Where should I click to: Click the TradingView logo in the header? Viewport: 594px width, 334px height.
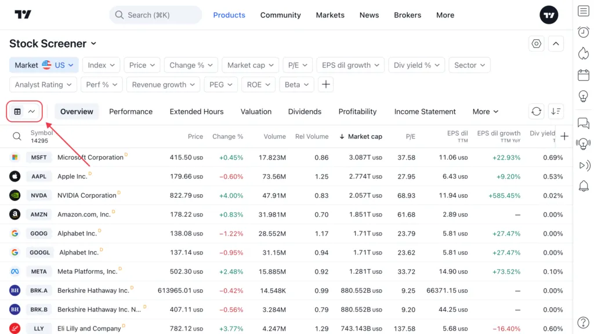point(23,14)
